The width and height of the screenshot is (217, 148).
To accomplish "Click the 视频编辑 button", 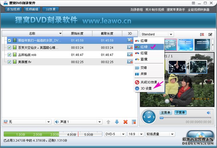I will tap(32, 9).
